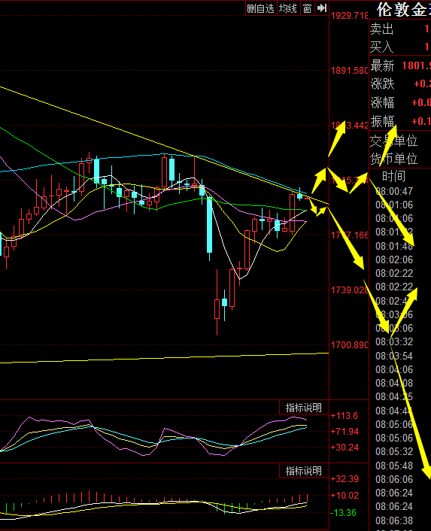
Task: Select the 伦敦金 instrument title
Action: [403, 10]
